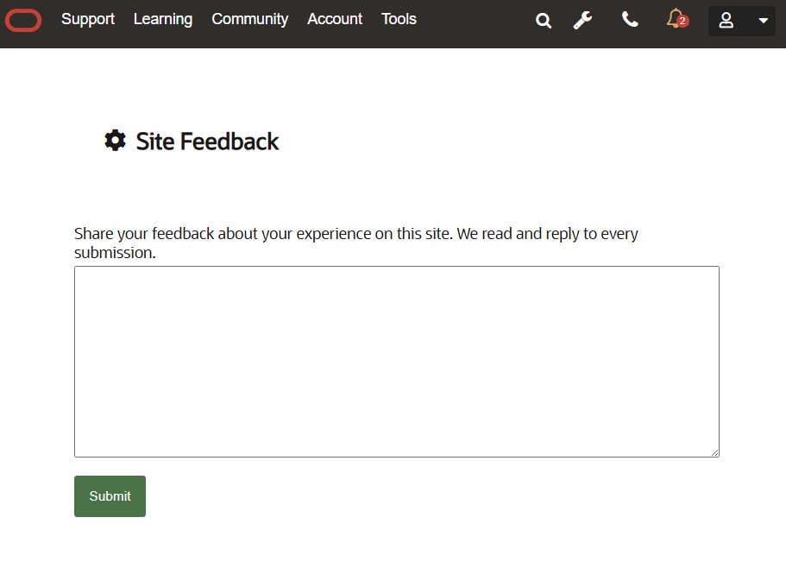Open the notifications bell icon
Screen dimensions: 786x568
(x=675, y=18)
